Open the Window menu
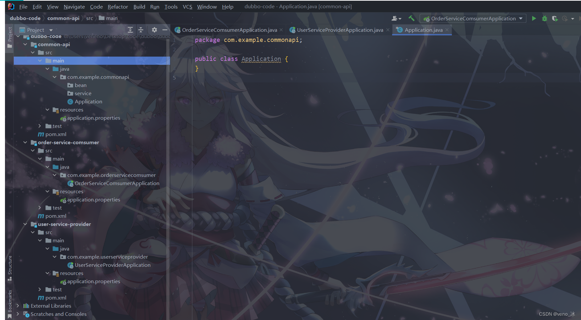 207,7
